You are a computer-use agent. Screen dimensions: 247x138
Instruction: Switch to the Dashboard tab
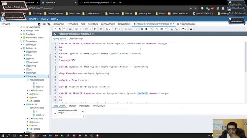pyautogui.click(x=59, y=24)
